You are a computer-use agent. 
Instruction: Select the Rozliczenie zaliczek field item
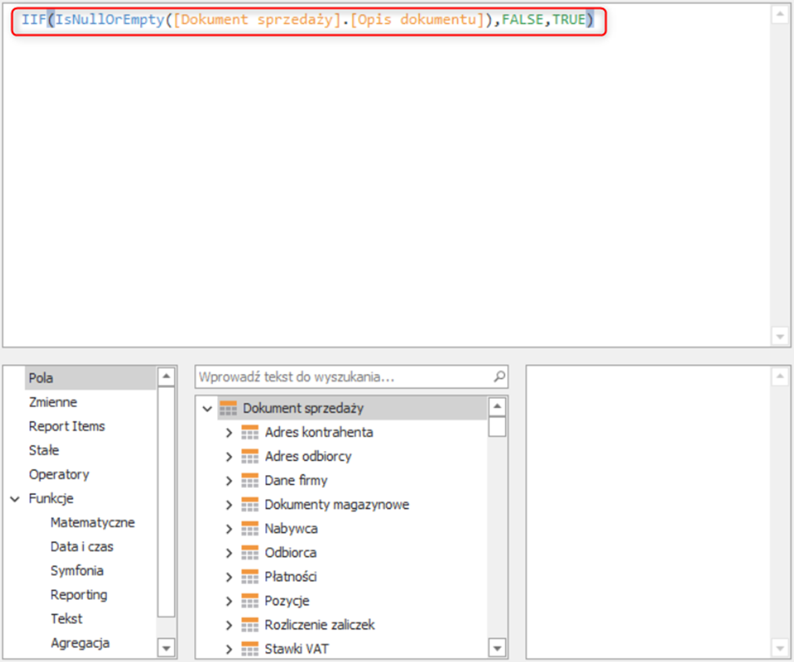pyautogui.click(x=319, y=625)
